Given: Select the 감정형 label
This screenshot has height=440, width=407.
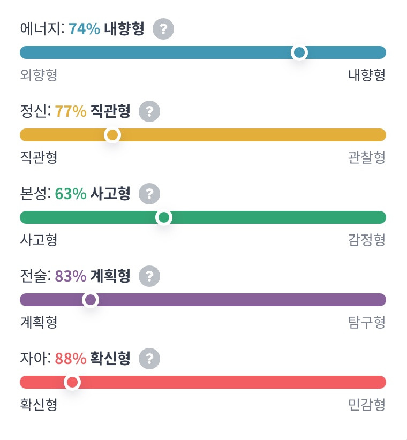Looking at the screenshot, I should coord(367,240).
